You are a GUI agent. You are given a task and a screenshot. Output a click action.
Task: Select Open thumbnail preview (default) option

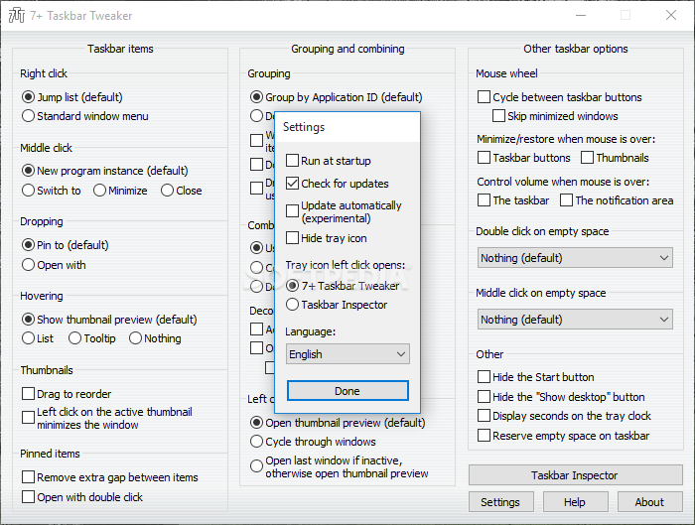coord(256,422)
